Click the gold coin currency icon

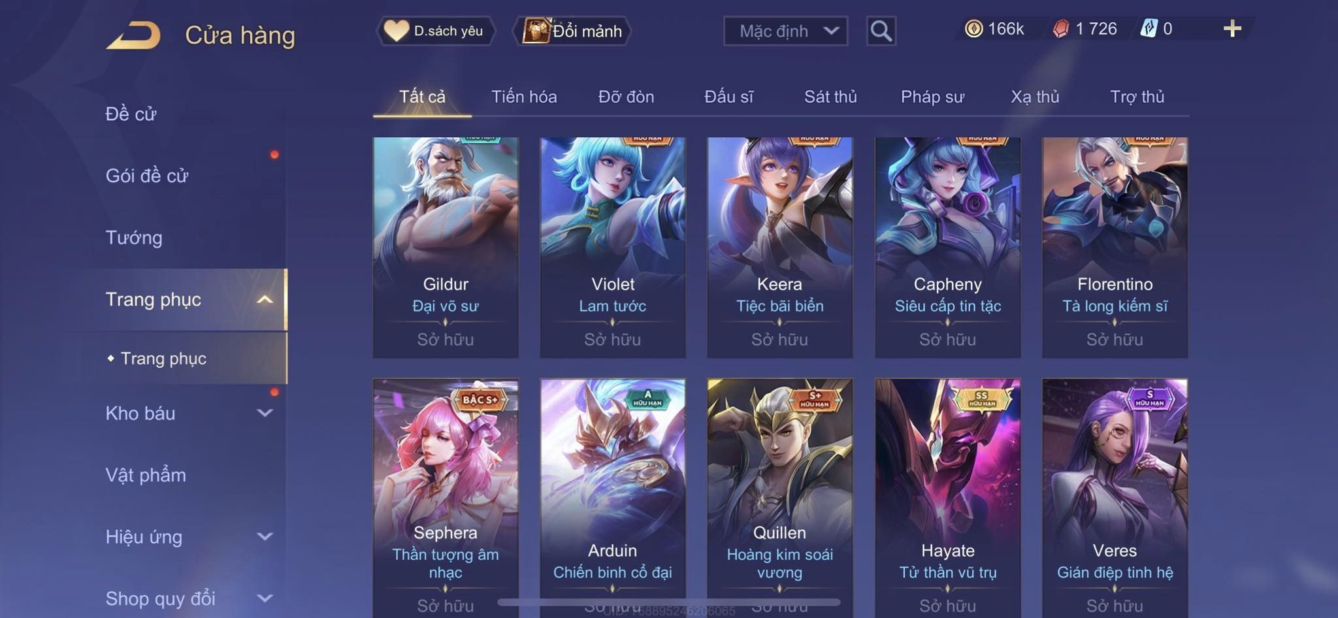click(x=973, y=29)
